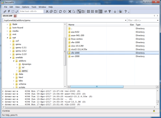The image size is (161, 118).
Task: Select the html folder in tree
Action: pyautogui.click(x=21, y=77)
